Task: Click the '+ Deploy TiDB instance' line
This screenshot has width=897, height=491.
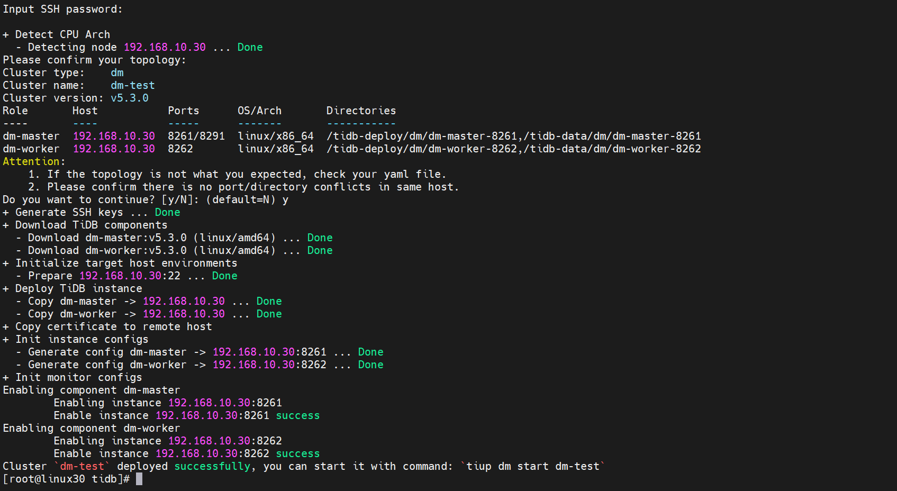Action: 73,288
